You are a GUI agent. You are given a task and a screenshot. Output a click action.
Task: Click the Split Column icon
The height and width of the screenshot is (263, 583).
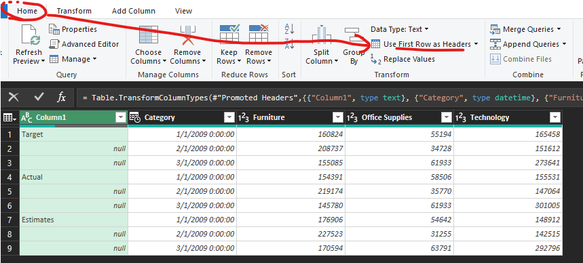tap(322, 35)
